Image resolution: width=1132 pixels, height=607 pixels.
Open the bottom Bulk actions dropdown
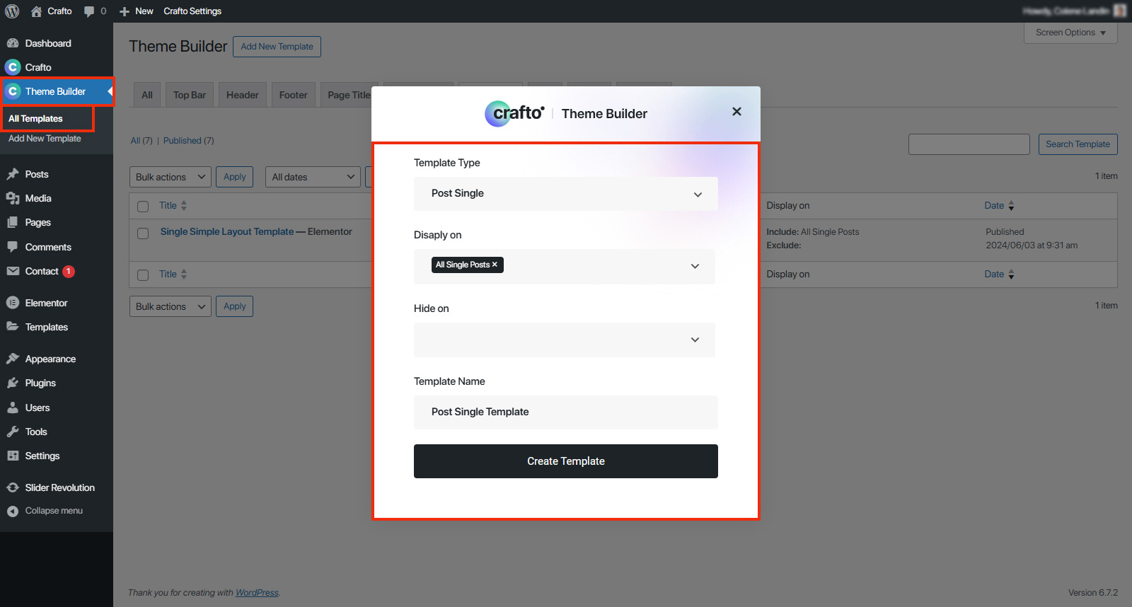(x=171, y=306)
